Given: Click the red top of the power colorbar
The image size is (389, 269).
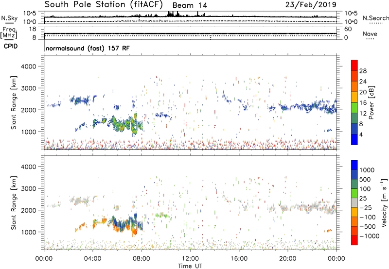Looking at the screenshot, I should tap(354, 65).
